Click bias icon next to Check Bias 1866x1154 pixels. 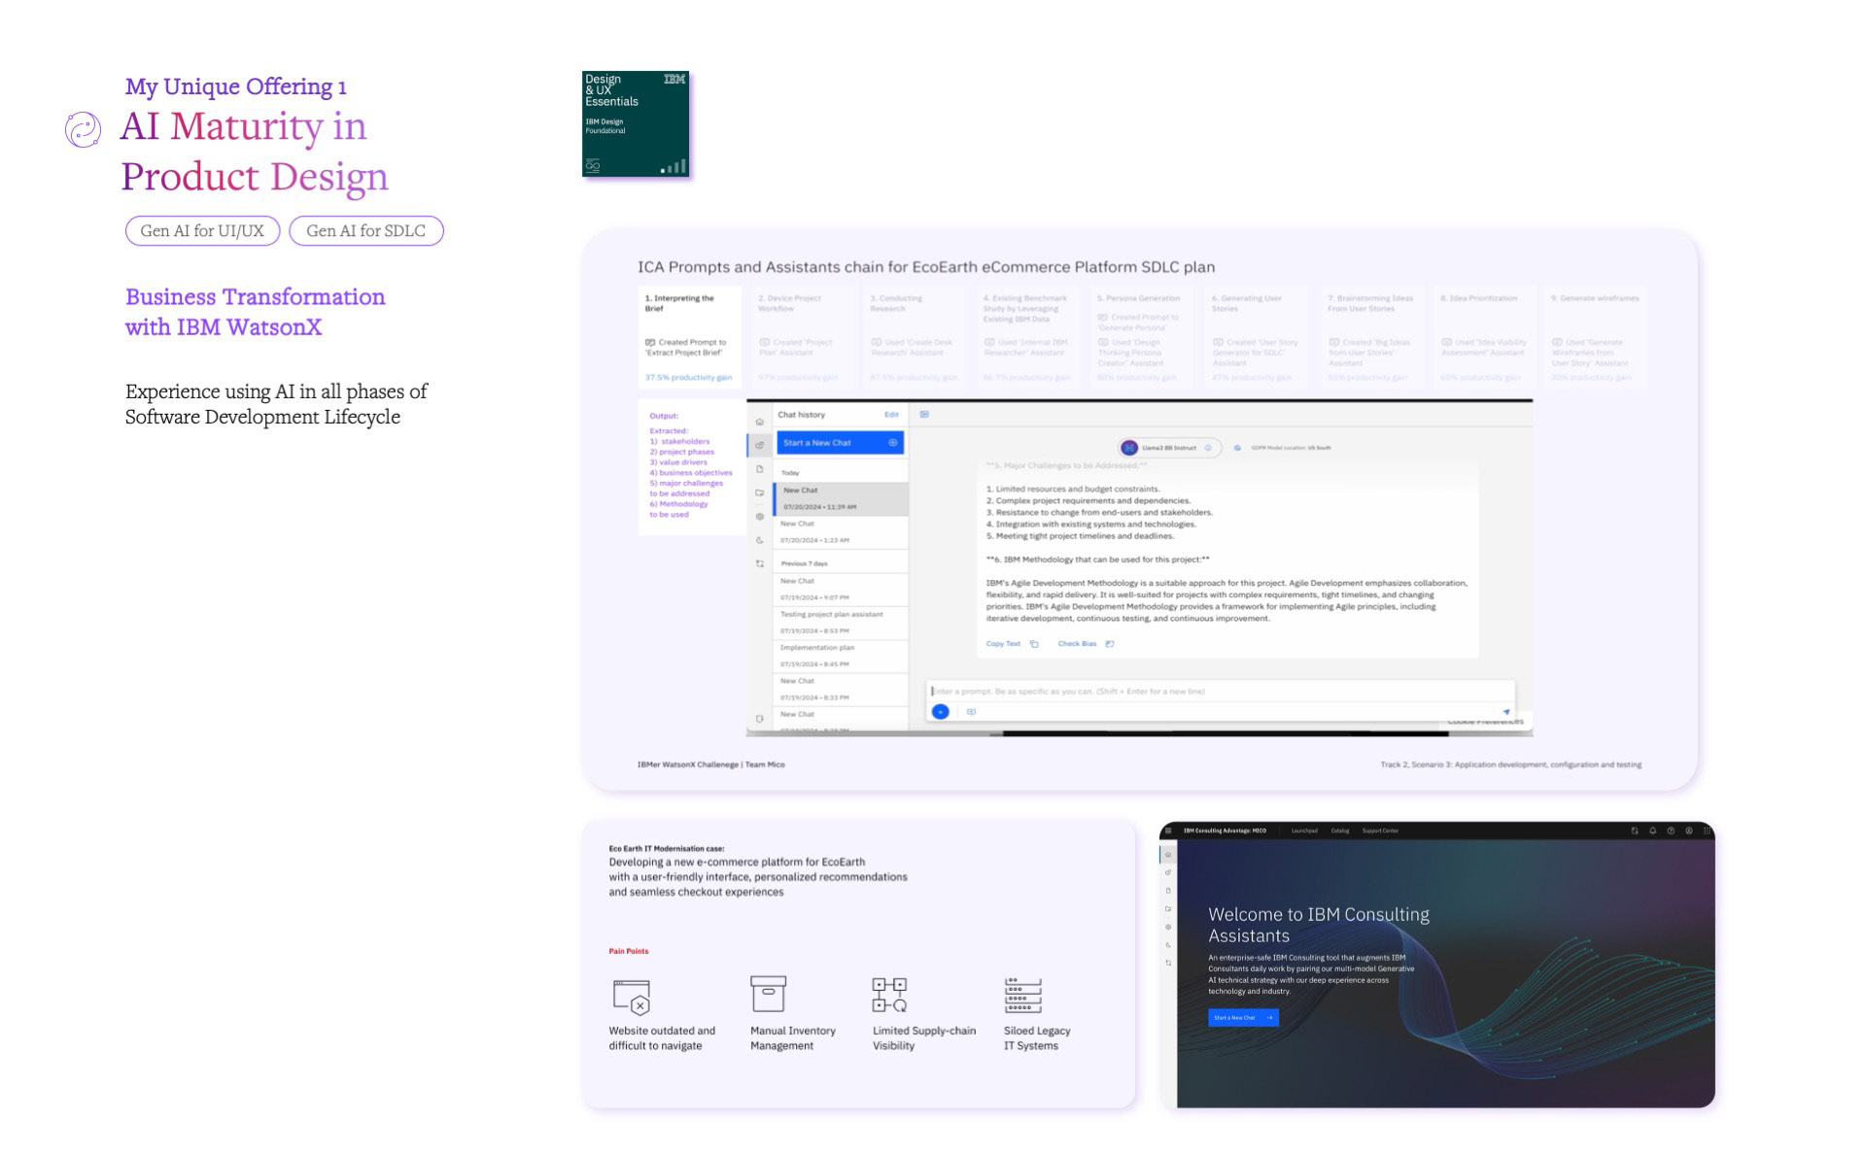pos(1110,643)
